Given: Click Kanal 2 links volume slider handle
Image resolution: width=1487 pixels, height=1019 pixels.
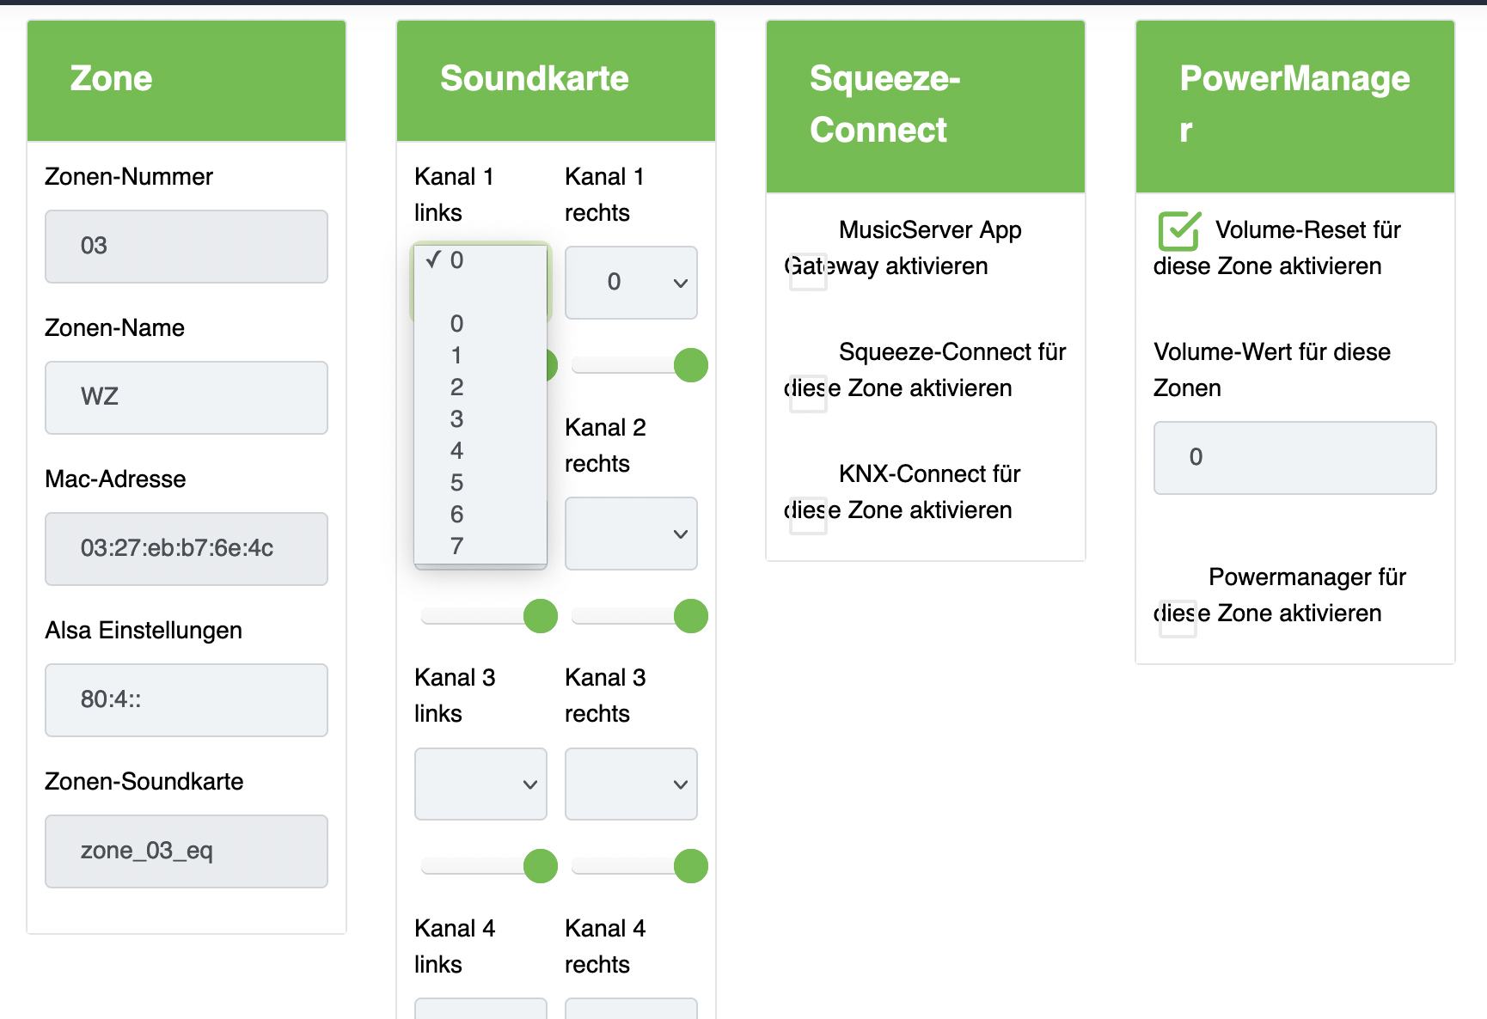Looking at the screenshot, I should [541, 616].
